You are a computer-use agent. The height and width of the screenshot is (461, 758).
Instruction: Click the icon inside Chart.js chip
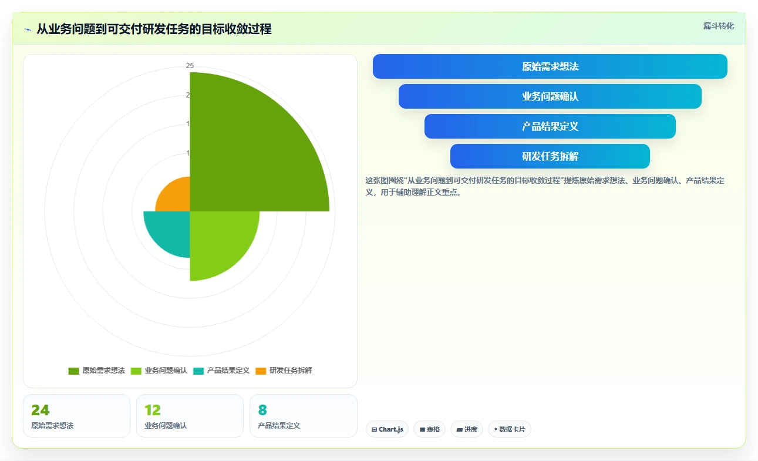coord(374,430)
